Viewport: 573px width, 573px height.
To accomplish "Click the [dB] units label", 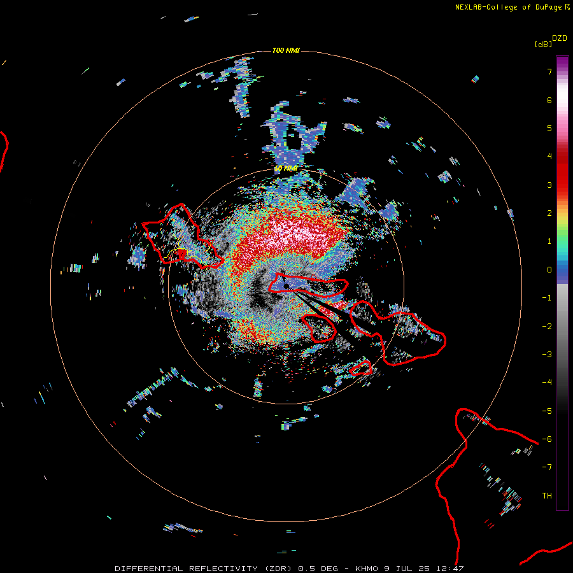I will point(543,44).
